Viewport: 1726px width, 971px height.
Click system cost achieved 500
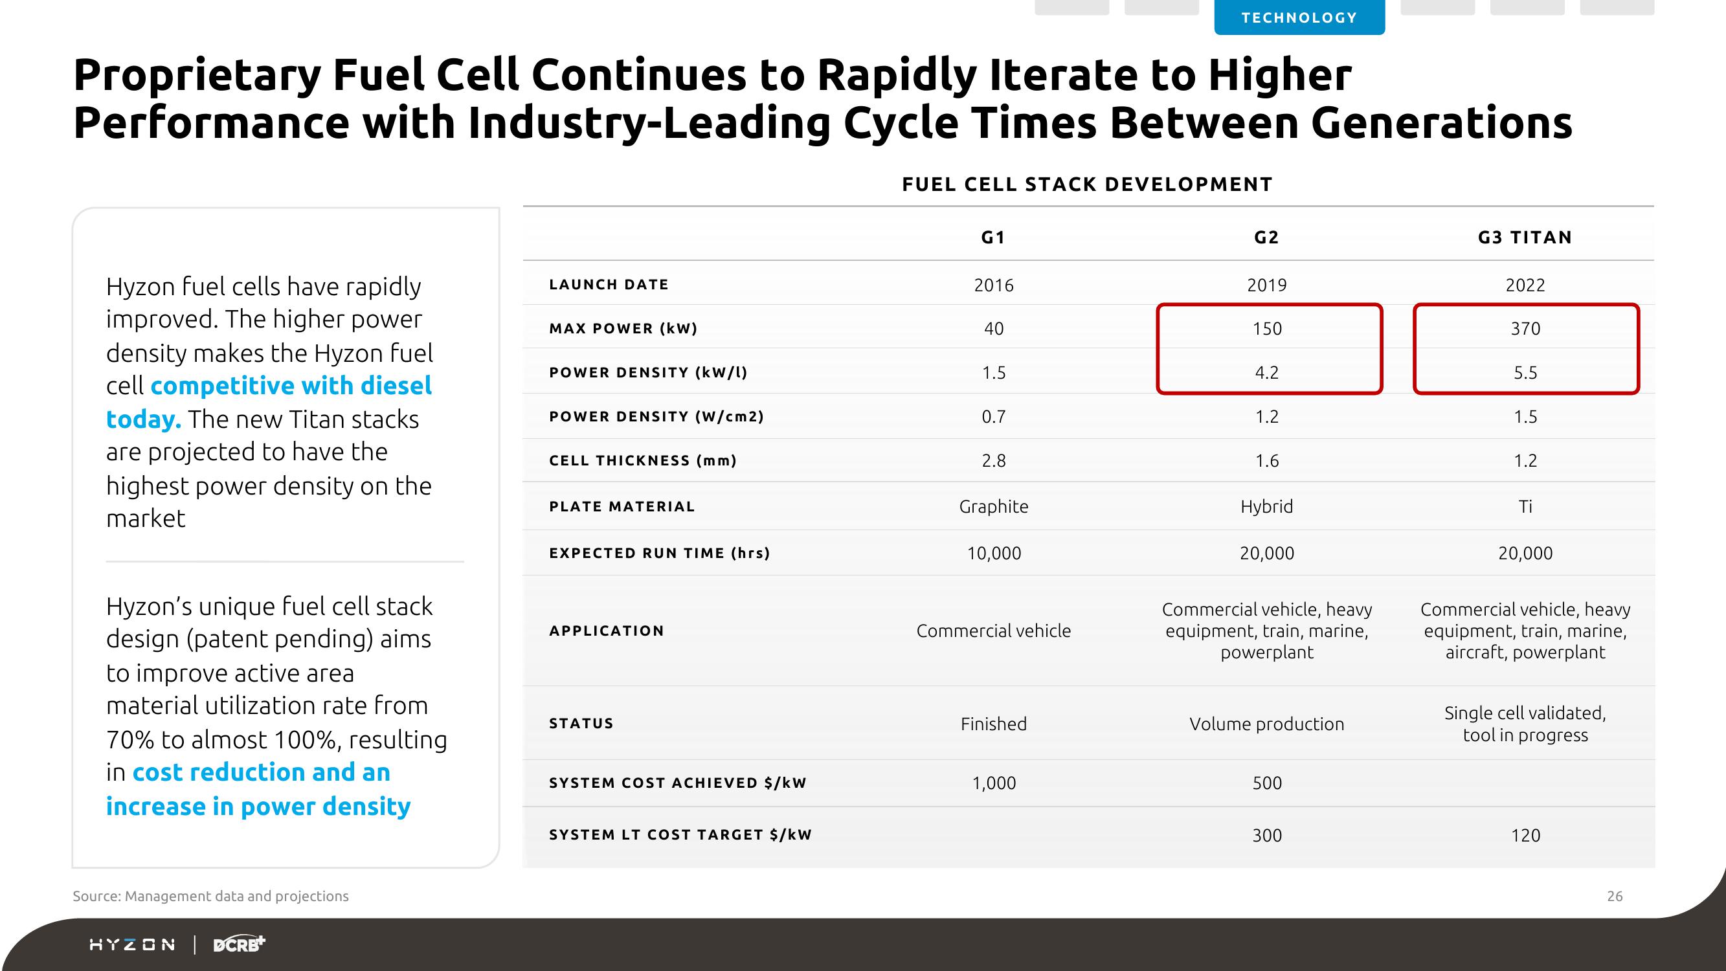tap(1267, 783)
